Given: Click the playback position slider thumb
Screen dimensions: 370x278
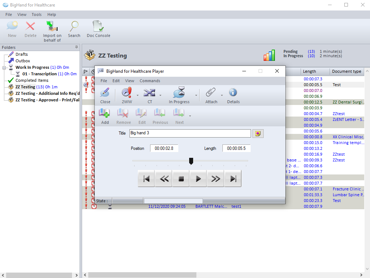Looking at the screenshot, I should 191,161.
